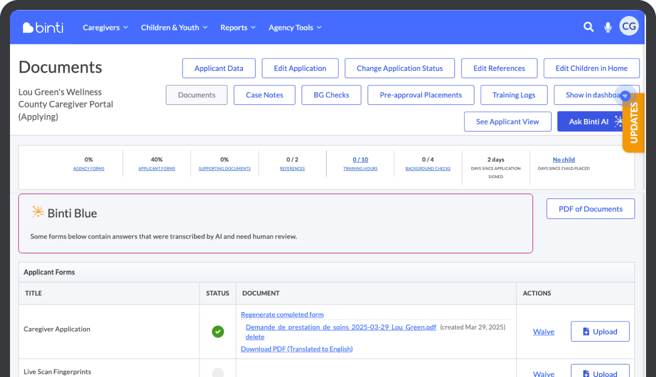Open Training Logs
The height and width of the screenshot is (377, 656).
[514, 95]
